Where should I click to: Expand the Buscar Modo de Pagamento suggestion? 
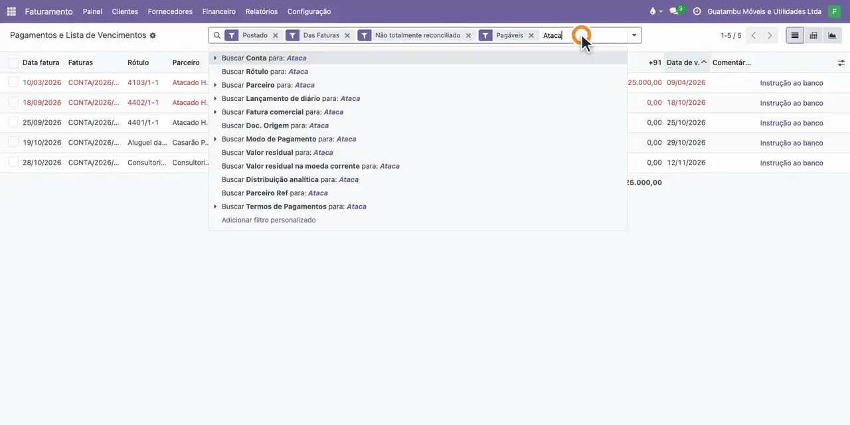click(215, 139)
